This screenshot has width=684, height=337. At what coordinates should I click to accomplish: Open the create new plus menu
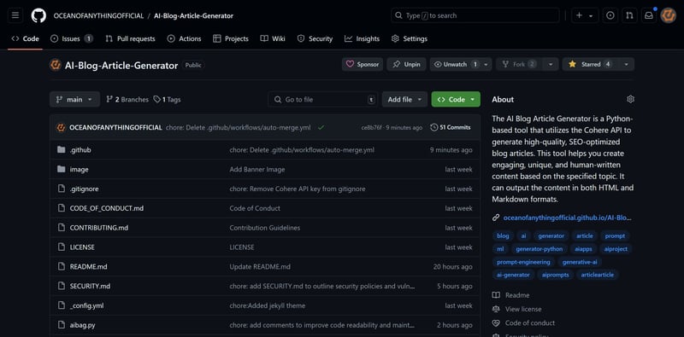[x=584, y=15]
